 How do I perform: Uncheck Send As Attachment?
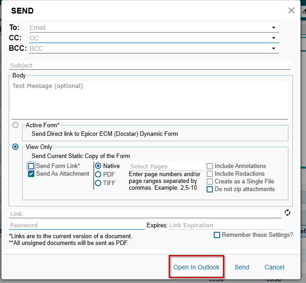click(31, 174)
